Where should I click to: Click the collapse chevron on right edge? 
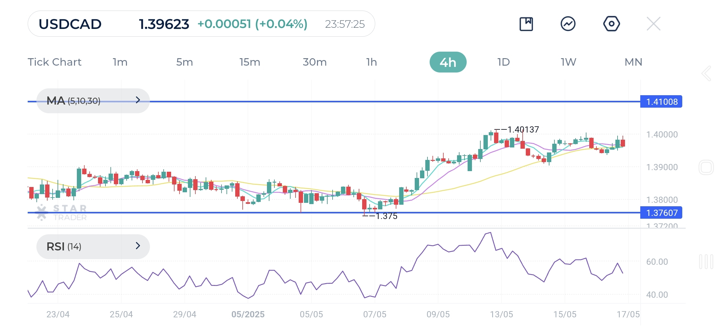point(706,73)
